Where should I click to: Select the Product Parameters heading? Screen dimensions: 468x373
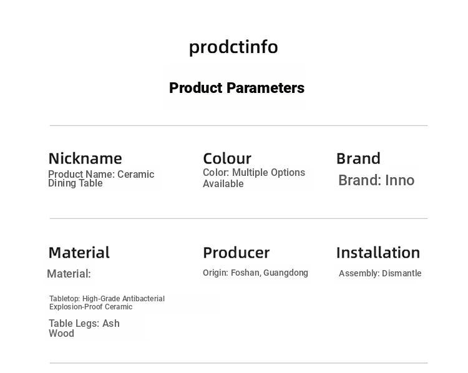(236, 88)
